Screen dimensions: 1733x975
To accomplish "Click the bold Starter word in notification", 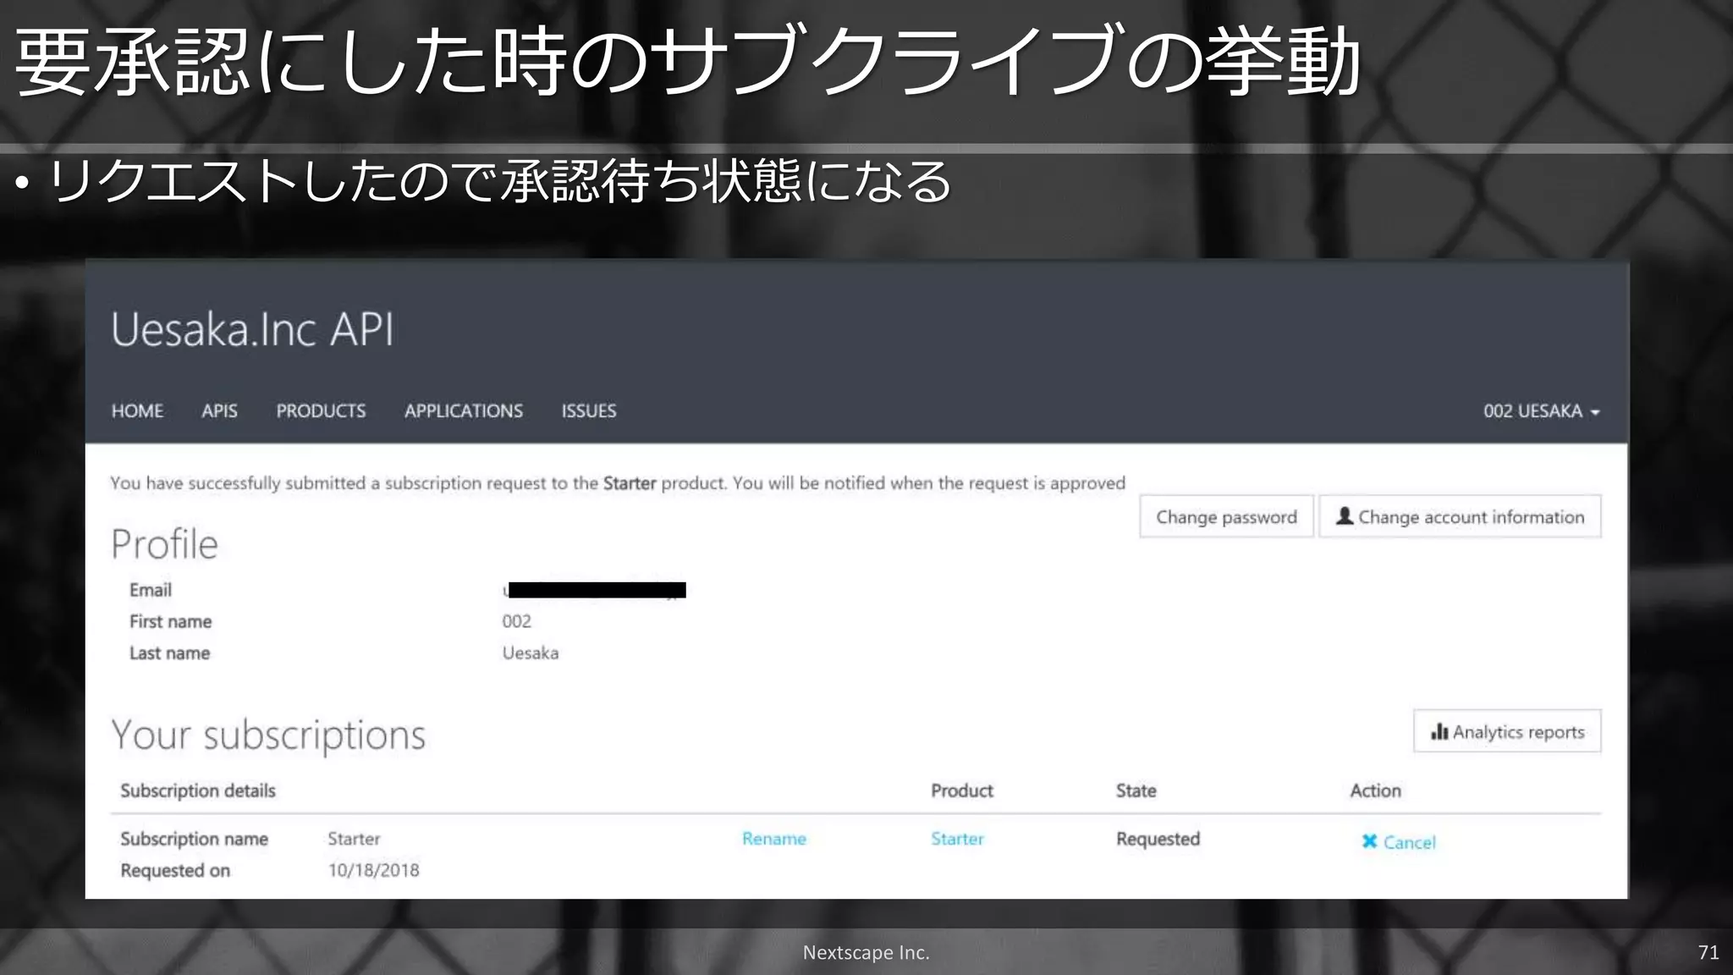I will pos(630,483).
